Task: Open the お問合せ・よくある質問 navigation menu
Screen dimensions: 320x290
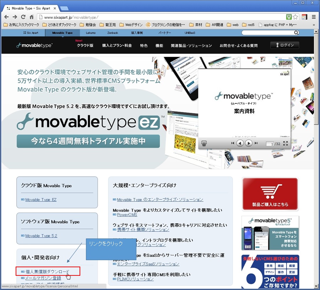Action: (x=238, y=45)
